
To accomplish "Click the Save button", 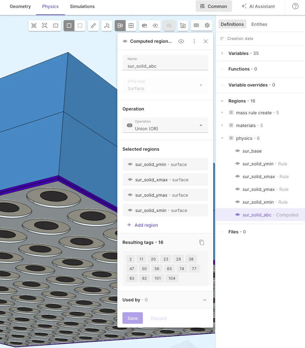I will (x=132, y=318).
